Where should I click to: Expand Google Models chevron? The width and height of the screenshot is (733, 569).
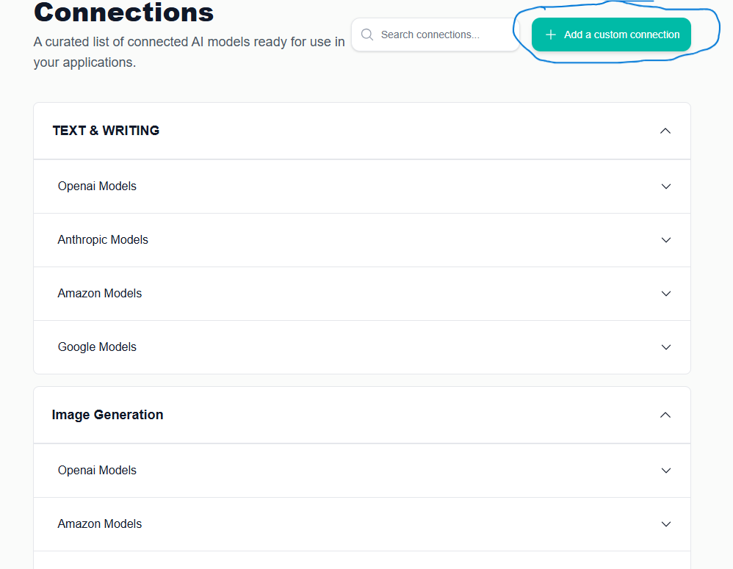pos(666,347)
